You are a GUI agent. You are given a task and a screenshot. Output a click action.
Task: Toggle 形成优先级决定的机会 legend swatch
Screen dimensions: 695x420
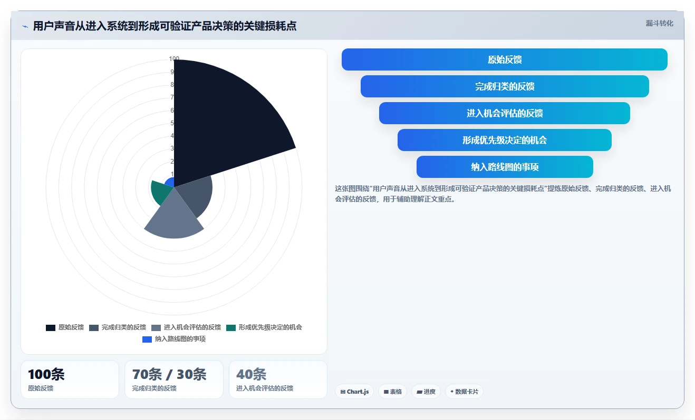(231, 327)
